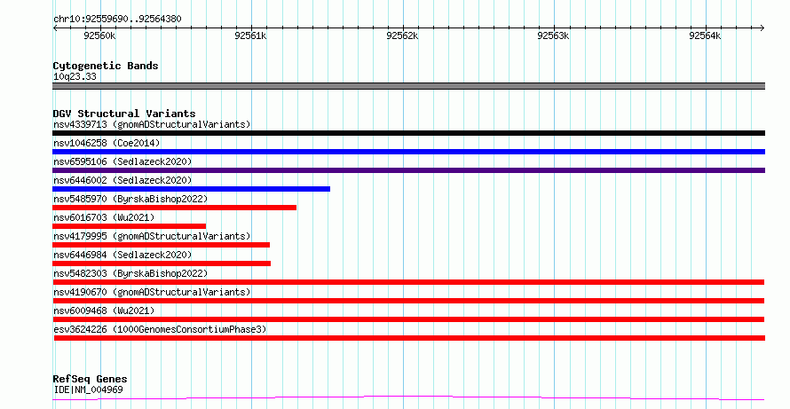Select the esv3624226 red variant bar

(409, 338)
